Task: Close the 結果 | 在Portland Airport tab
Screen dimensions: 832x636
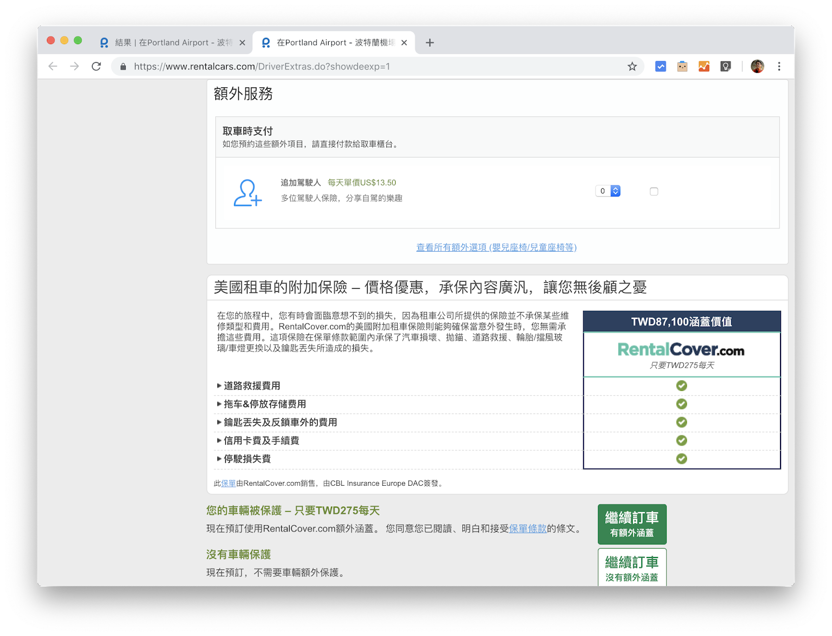Action: coord(242,43)
